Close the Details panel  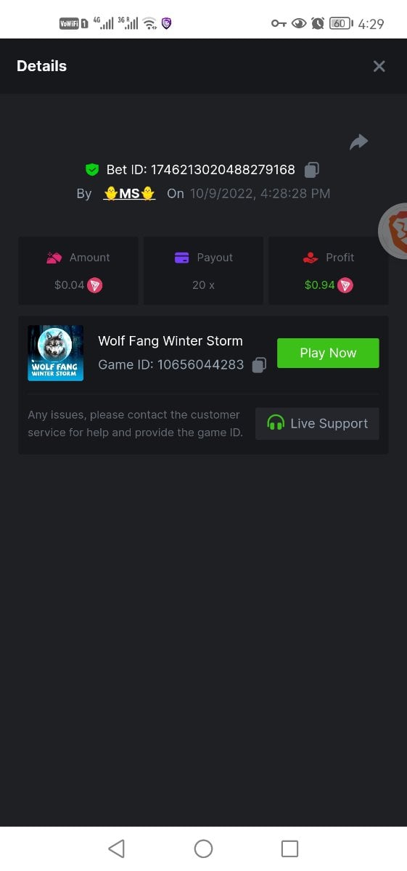pyautogui.click(x=379, y=66)
